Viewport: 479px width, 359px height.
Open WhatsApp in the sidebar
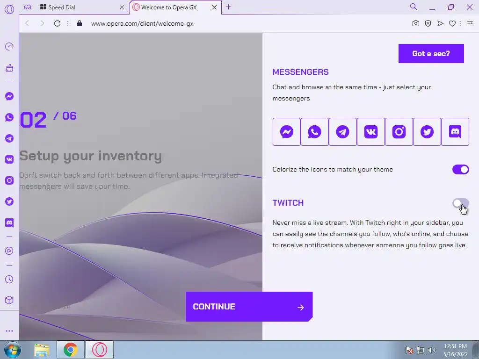pyautogui.click(x=9, y=117)
